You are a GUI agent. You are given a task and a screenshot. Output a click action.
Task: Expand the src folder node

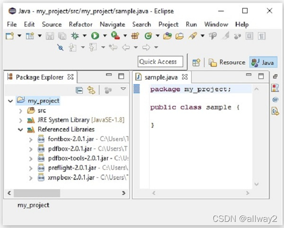click(x=21, y=111)
